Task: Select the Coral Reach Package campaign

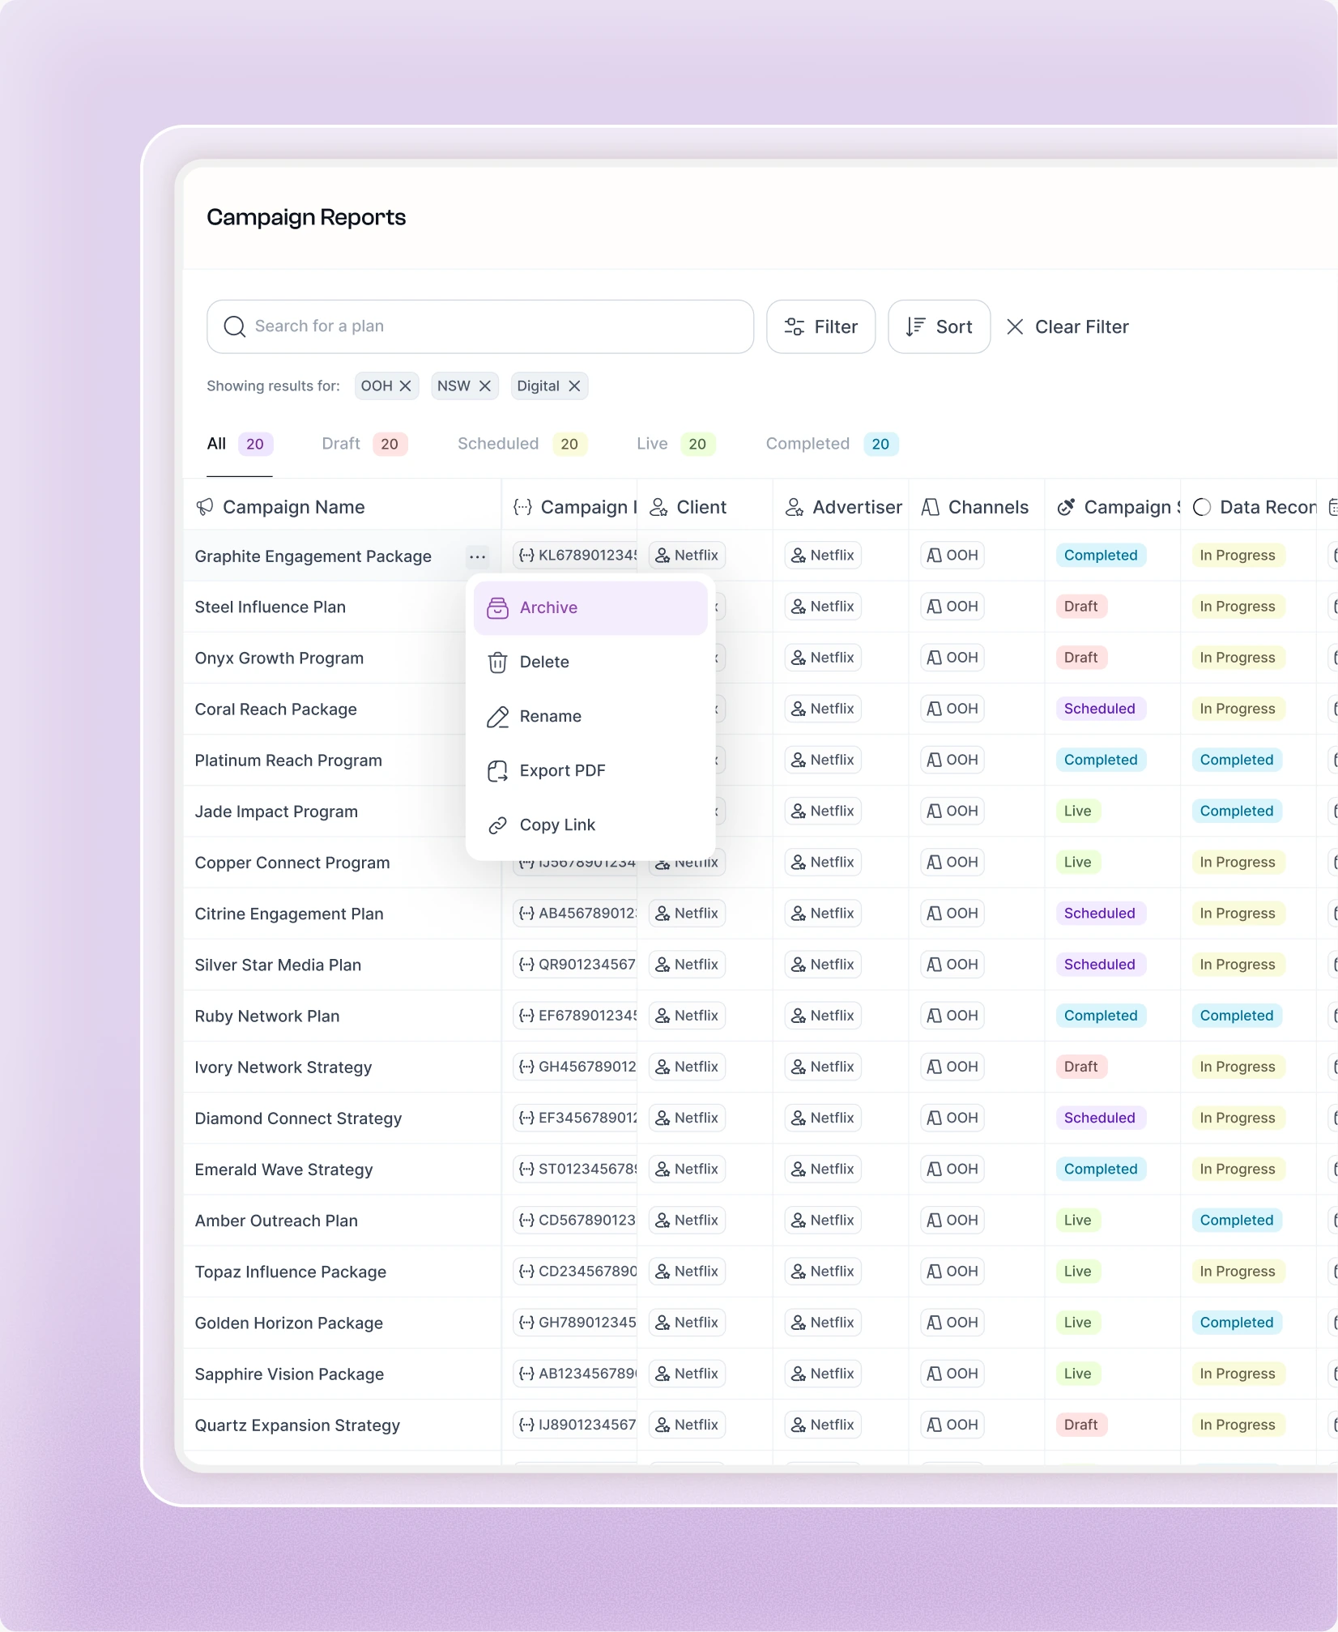Action: click(x=275, y=709)
